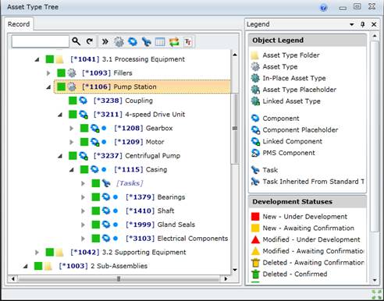Click the folder icon beside 3.2 Supporting Equipment
The height and width of the screenshot is (301, 384).
click(x=60, y=252)
